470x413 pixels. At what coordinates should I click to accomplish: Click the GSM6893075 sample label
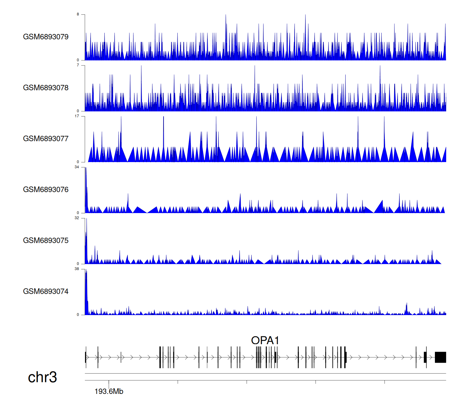[x=46, y=241]
